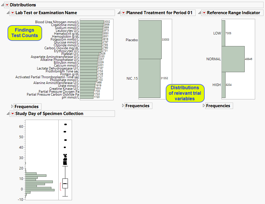The height and width of the screenshot is (204, 265).
Task: Click the 7305 count value for LOW
Action: 228,33
